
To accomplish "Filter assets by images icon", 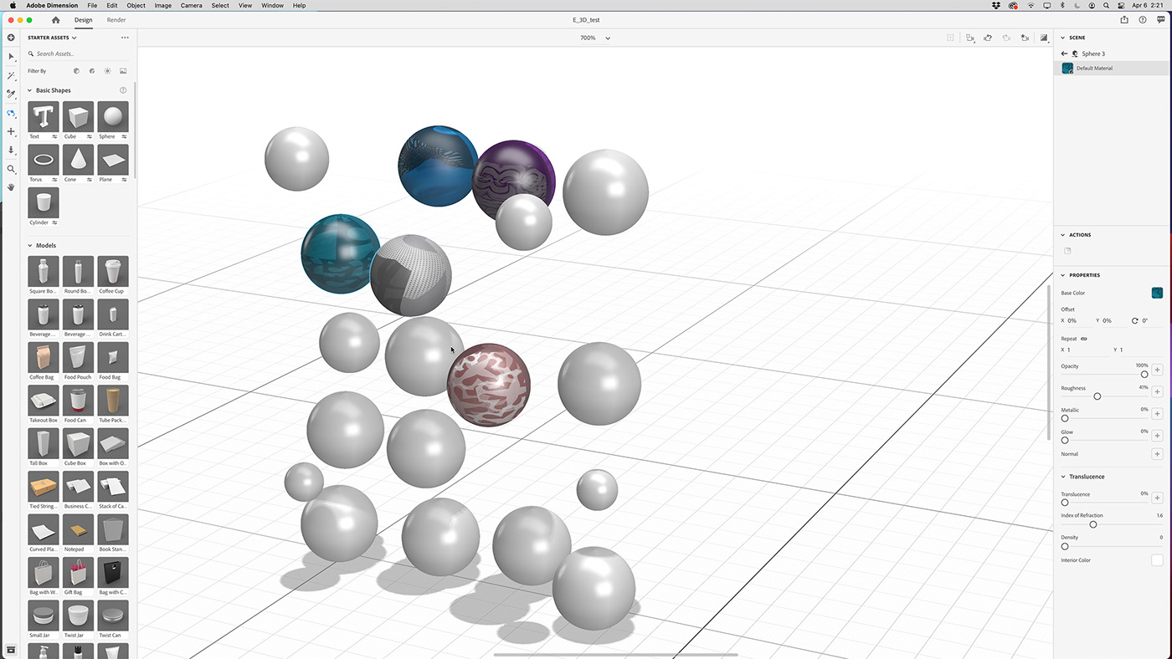I will [123, 71].
